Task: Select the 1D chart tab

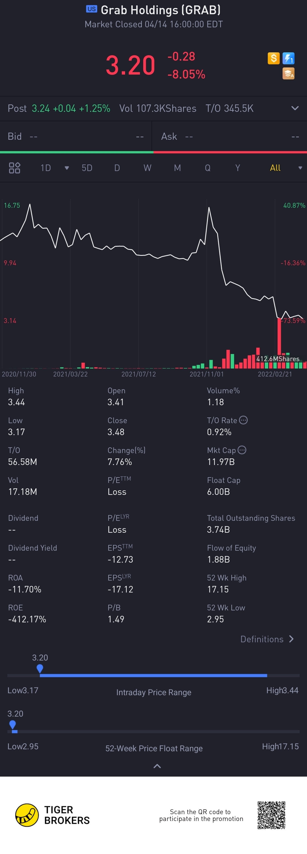Action: (46, 168)
